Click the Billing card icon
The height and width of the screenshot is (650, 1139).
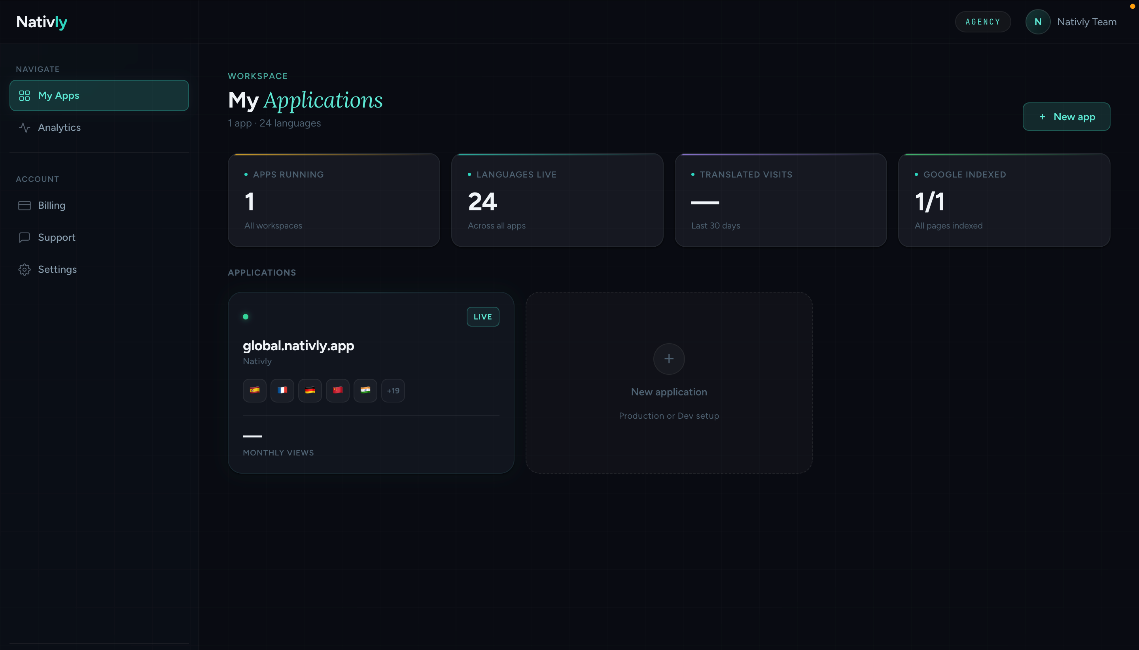[25, 205]
